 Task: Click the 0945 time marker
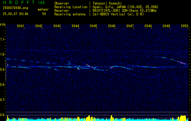[94, 26]
